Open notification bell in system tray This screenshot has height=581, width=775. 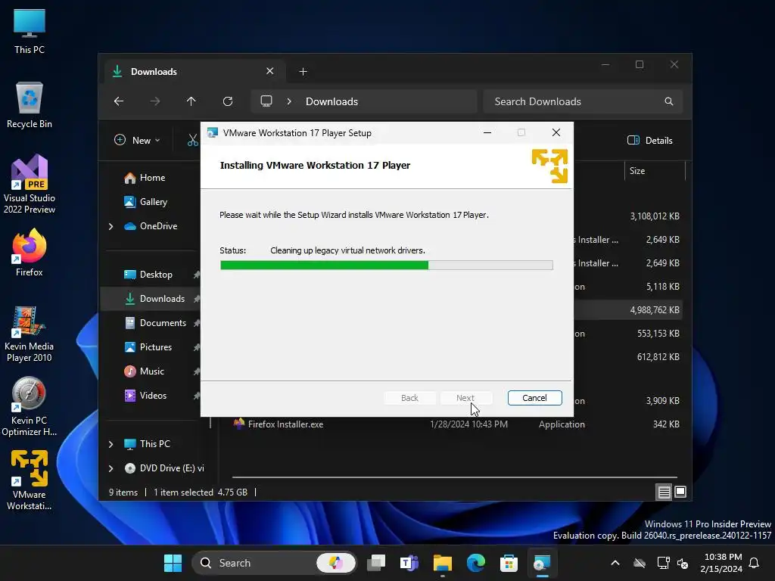coord(754,563)
